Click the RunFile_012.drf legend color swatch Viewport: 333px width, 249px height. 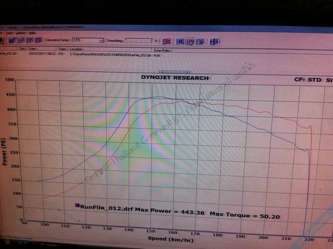(x=78, y=207)
